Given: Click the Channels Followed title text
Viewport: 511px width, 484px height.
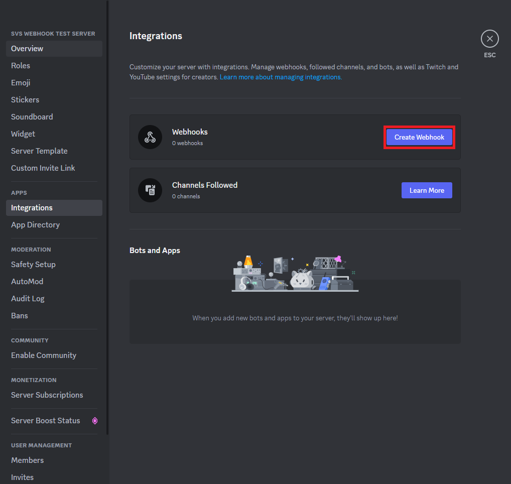Looking at the screenshot, I should coord(205,185).
